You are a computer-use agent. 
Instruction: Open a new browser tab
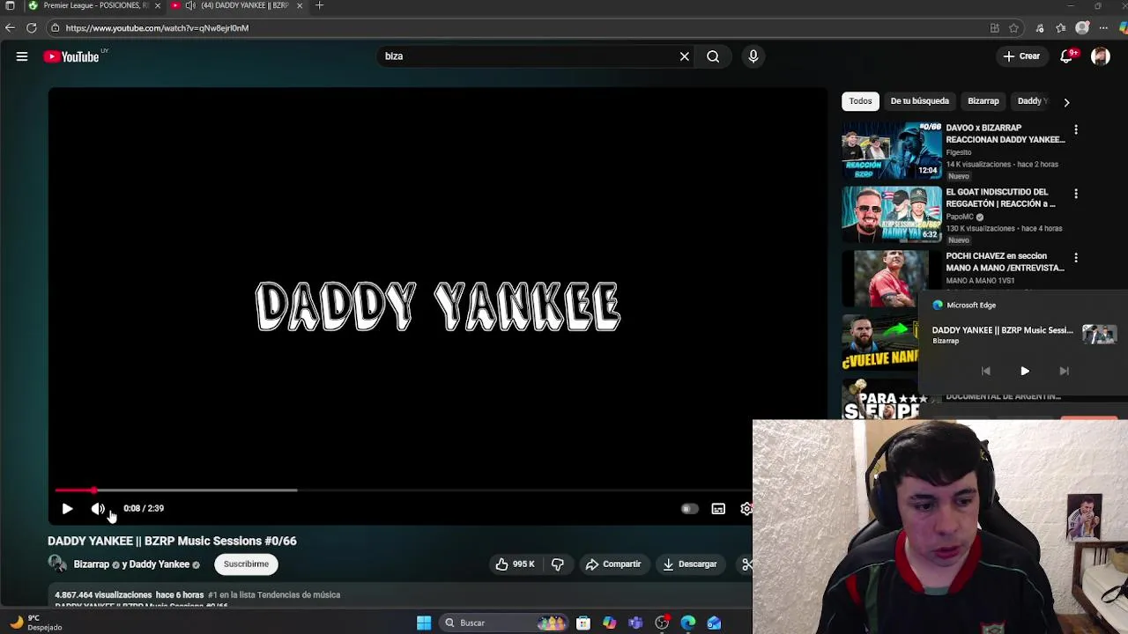click(320, 5)
